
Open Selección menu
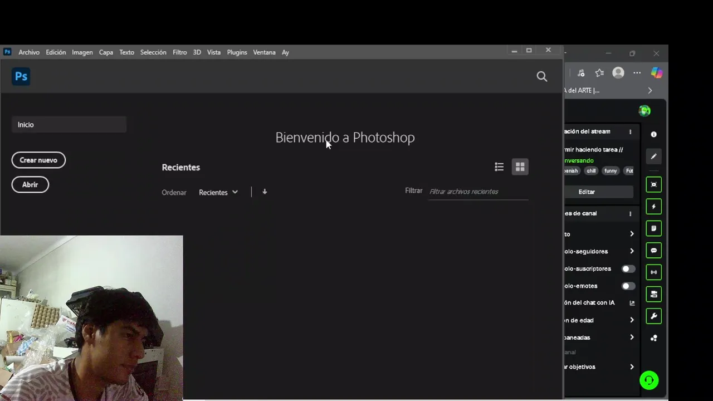click(153, 52)
